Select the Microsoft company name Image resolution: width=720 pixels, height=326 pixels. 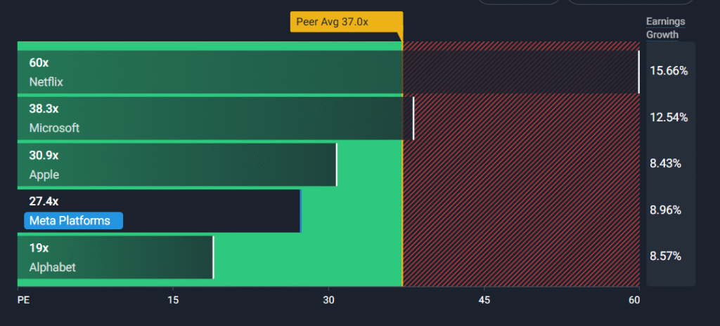pos(54,128)
